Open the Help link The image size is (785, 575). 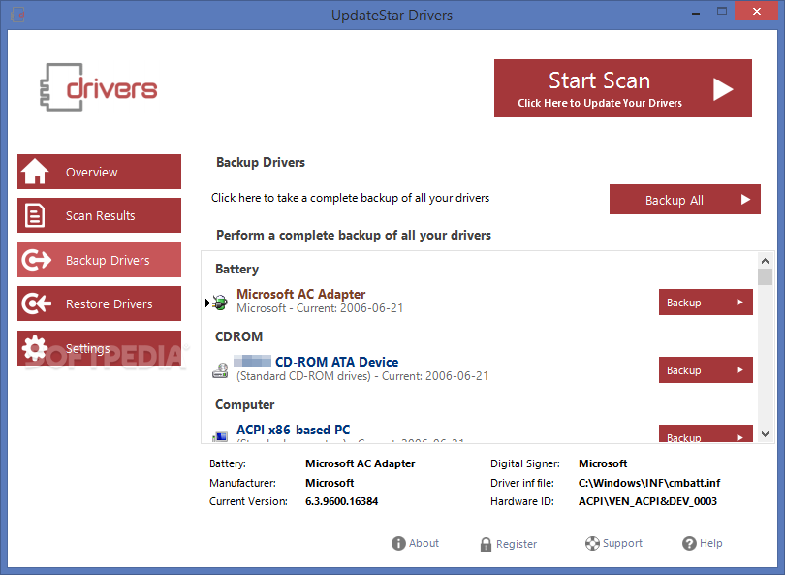click(x=703, y=543)
